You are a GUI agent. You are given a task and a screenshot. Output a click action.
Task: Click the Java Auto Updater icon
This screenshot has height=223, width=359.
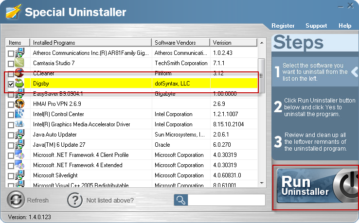point(19,134)
